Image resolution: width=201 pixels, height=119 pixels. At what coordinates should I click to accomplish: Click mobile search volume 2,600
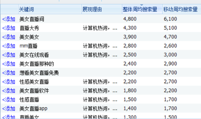170,46
